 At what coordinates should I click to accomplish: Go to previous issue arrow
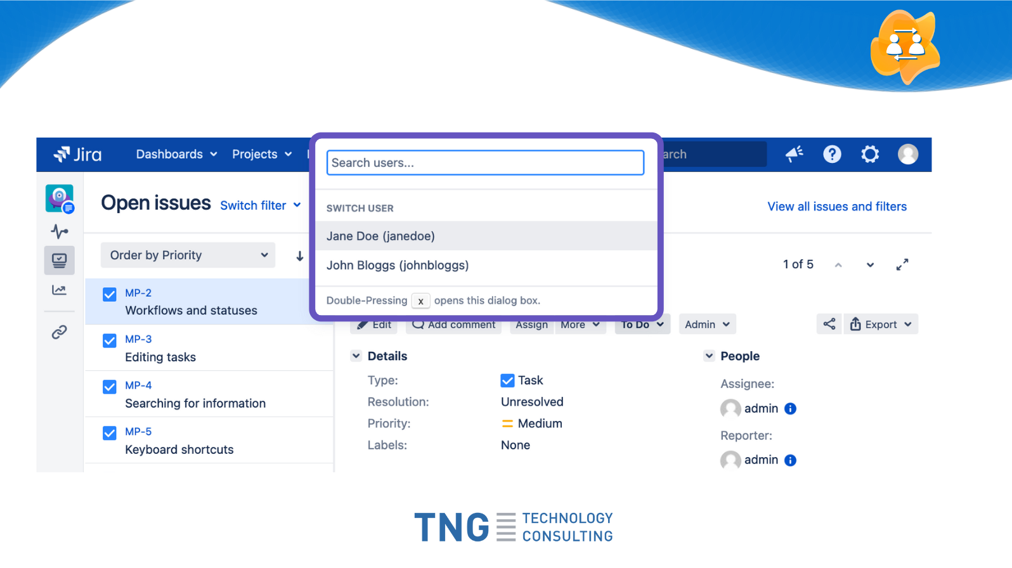click(x=838, y=265)
